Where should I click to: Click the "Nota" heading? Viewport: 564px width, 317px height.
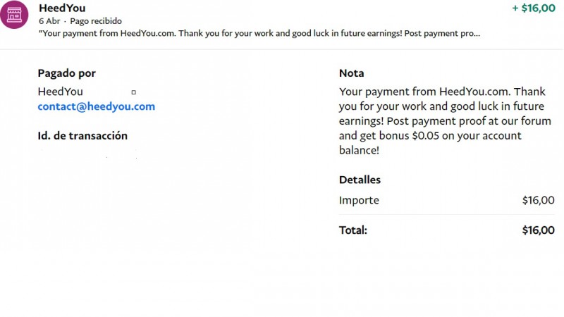(x=351, y=73)
